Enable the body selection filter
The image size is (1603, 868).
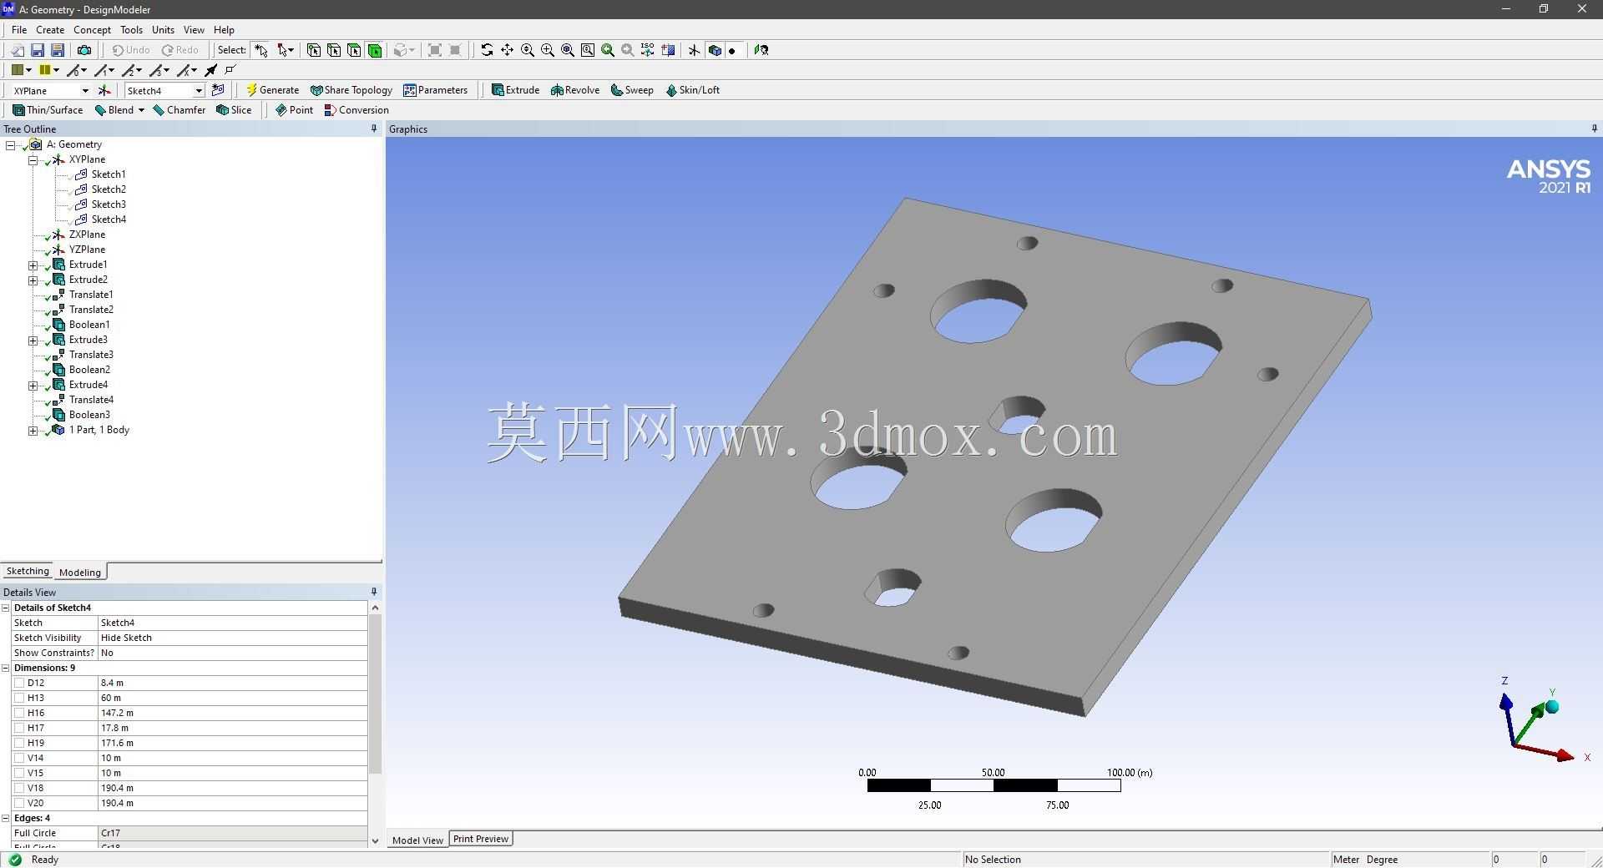pos(375,50)
